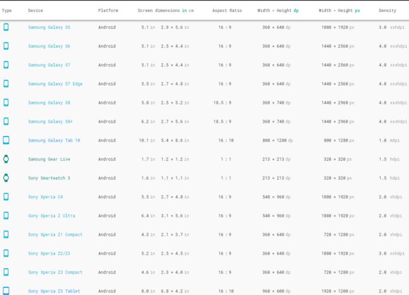Image resolution: width=409 pixels, height=295 pixels.
Task: Click the phone icon for Samsung Galaxy S8
Action: click(6, 103)
